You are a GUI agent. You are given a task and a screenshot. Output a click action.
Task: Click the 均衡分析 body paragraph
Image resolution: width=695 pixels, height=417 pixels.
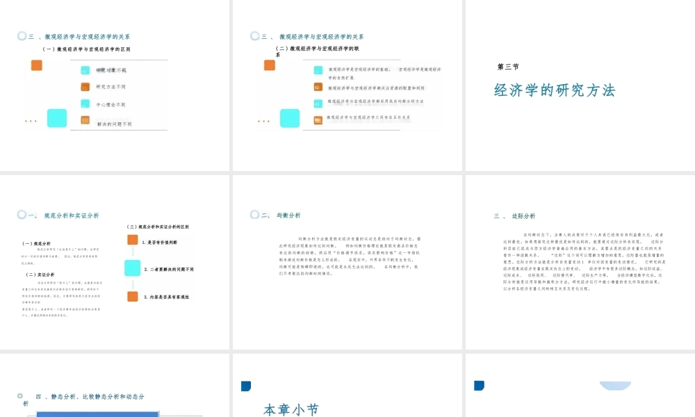(x=350, y=256)
